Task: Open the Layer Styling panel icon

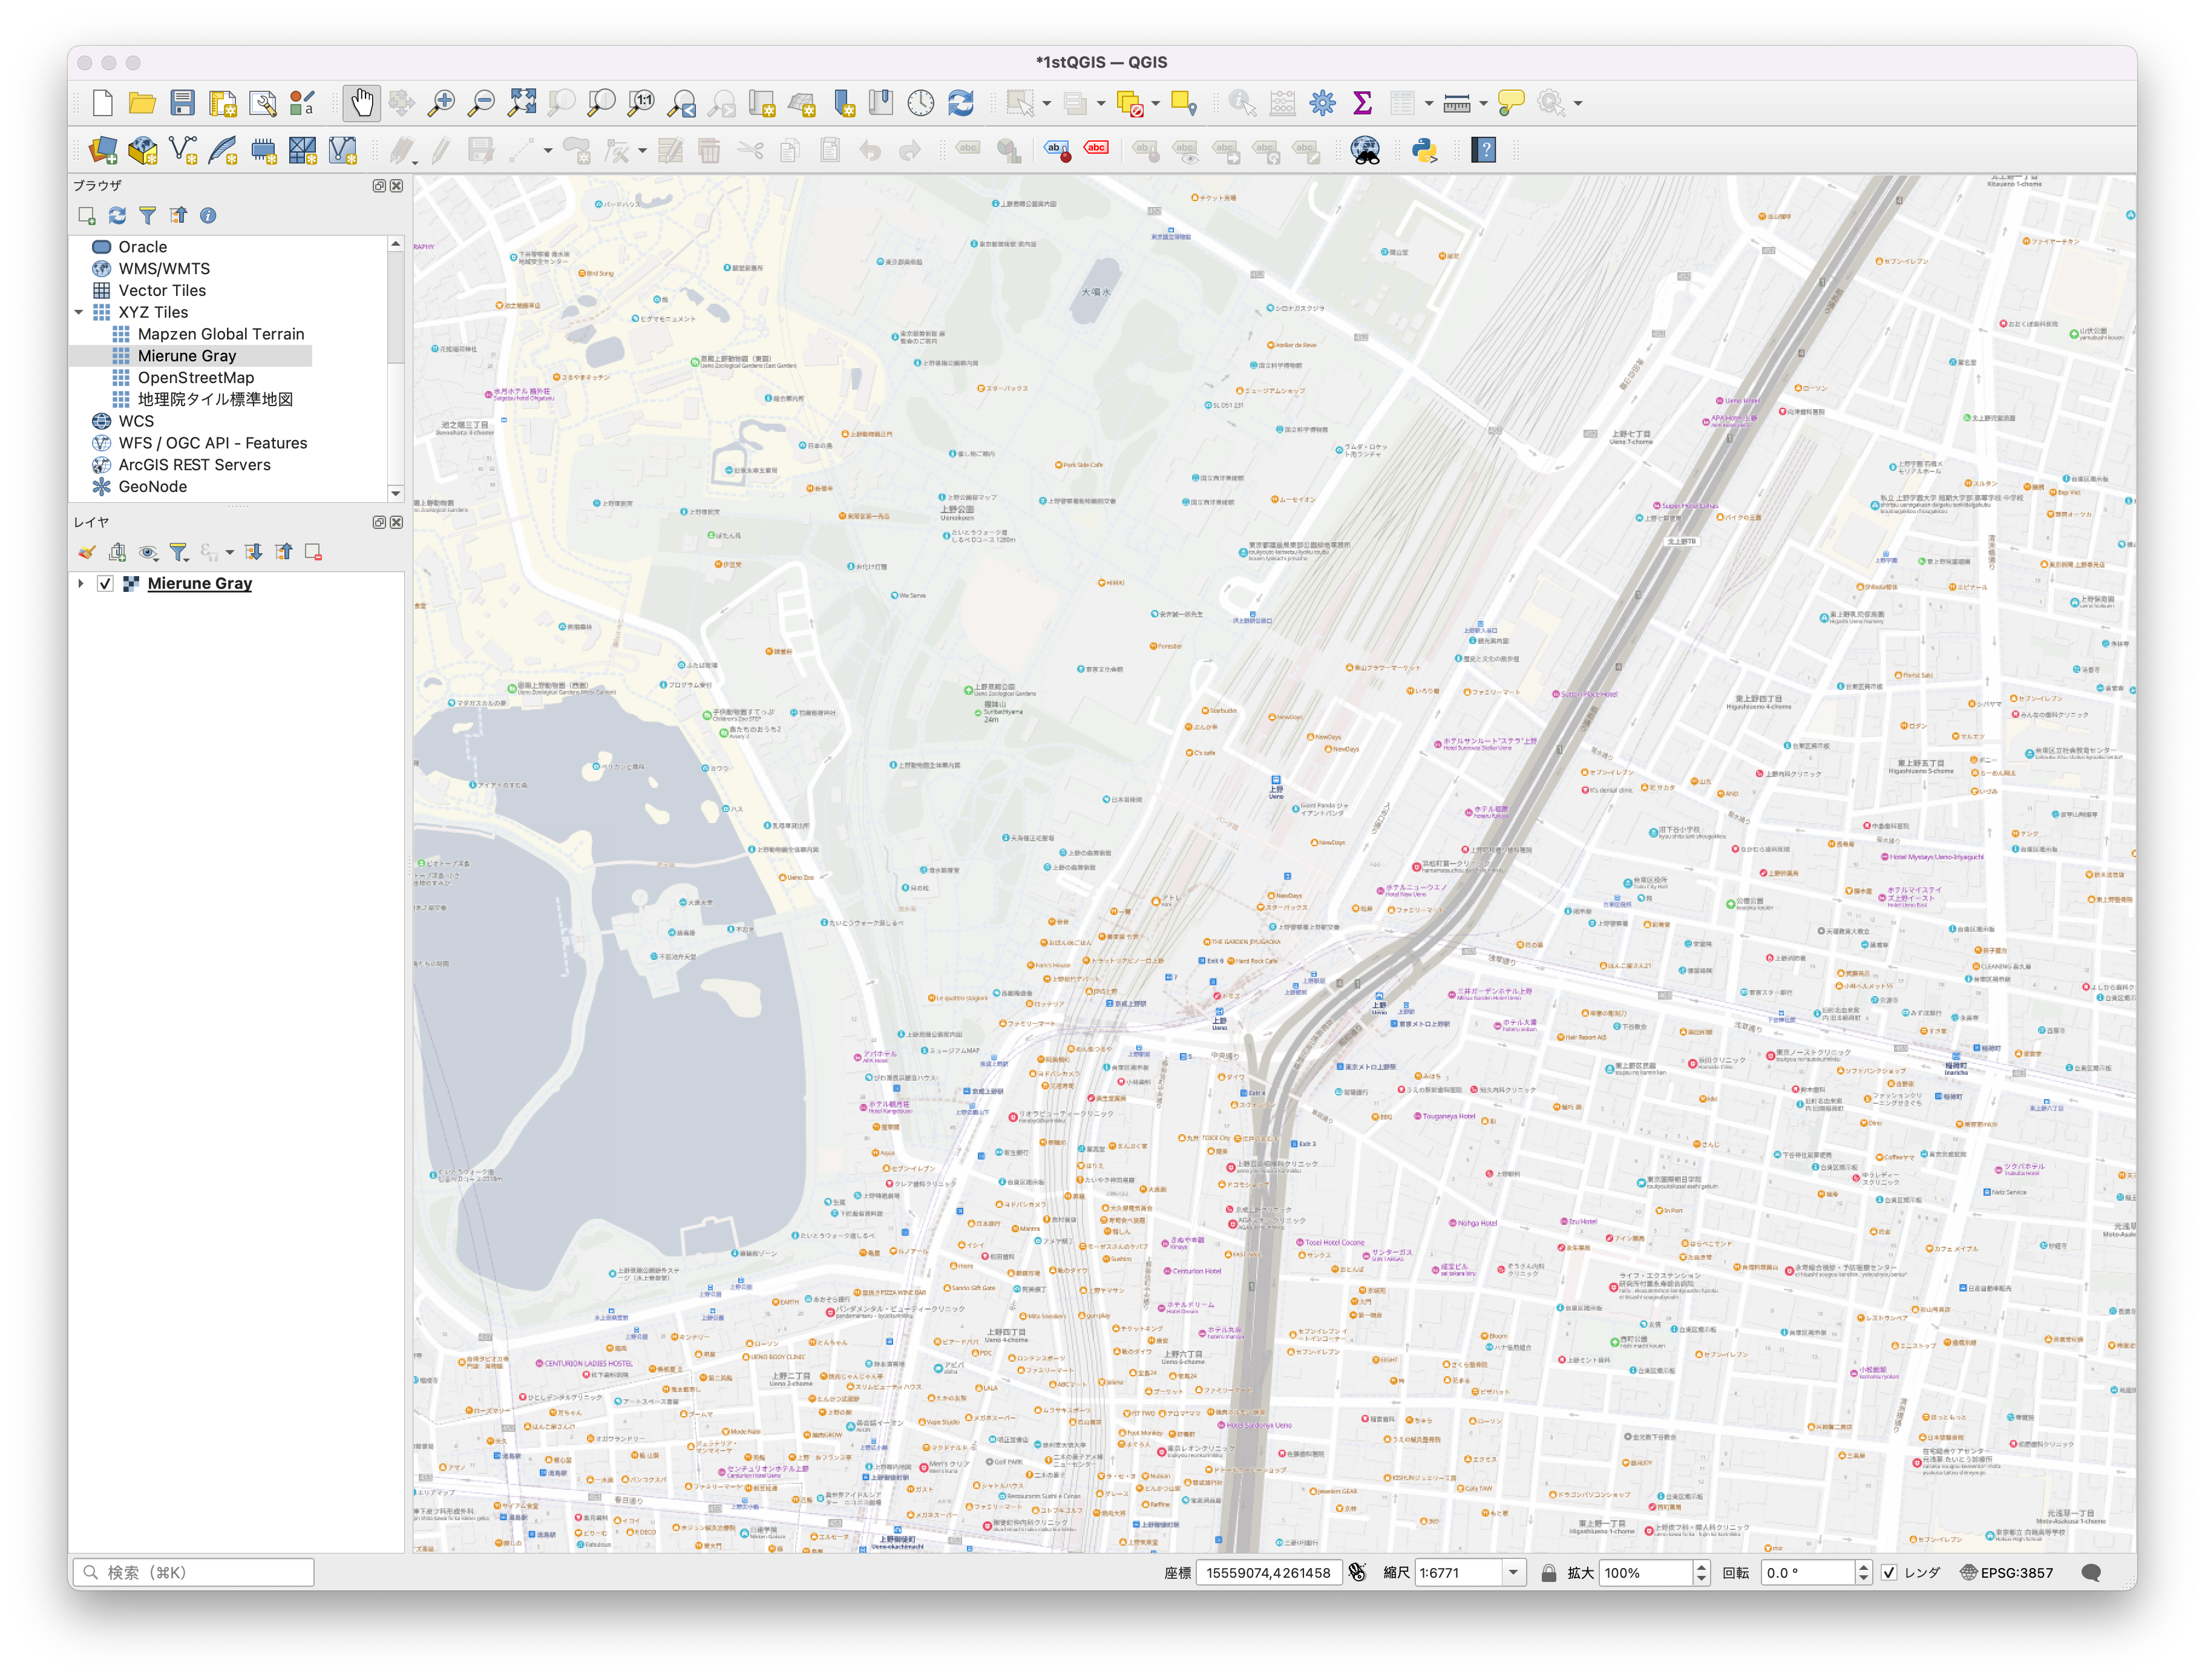Action: (x=87, y=552)
